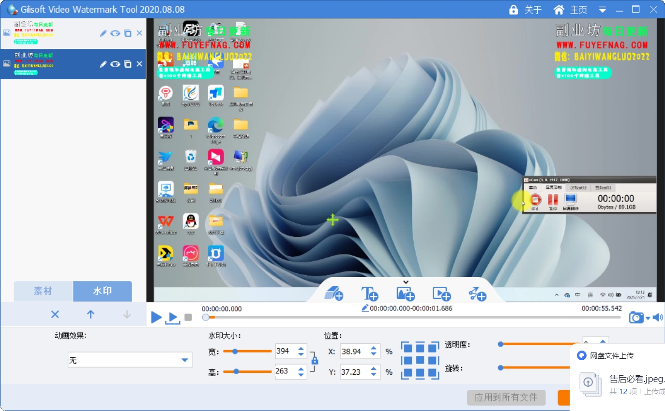Switch to the 水印 tab
The image size is (665, 411).
coord(102,291)
